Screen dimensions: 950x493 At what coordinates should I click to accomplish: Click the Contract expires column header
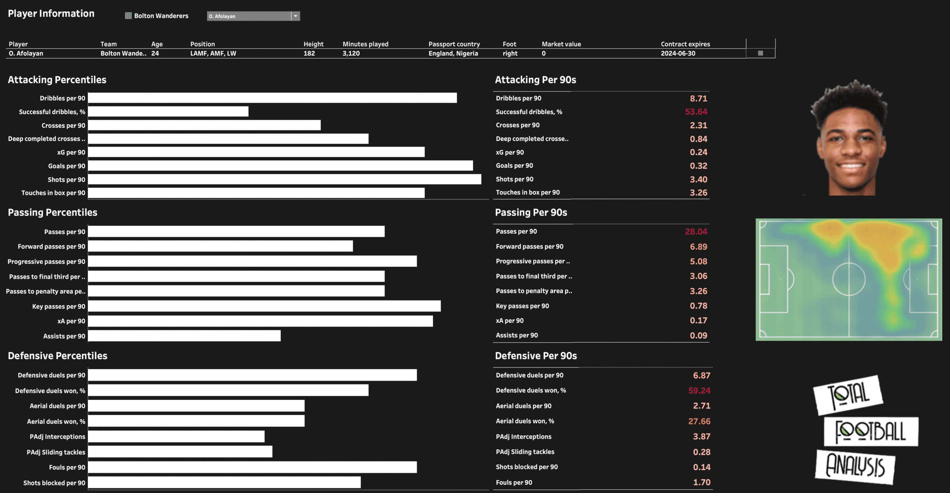tap(685, 44)
